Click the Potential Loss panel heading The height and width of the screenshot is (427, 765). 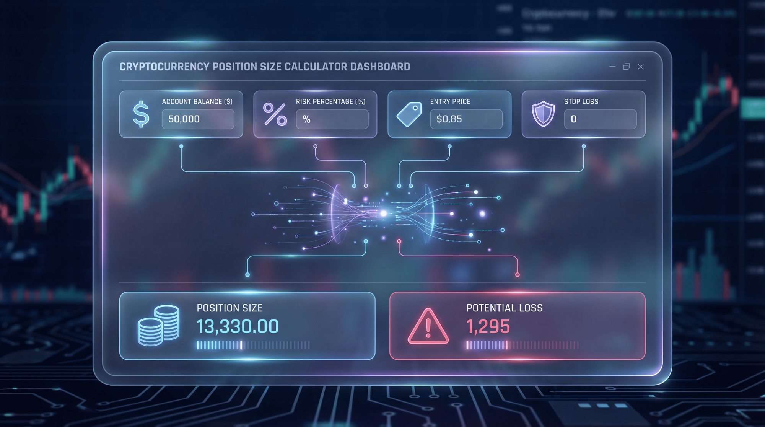pos(504,308)
